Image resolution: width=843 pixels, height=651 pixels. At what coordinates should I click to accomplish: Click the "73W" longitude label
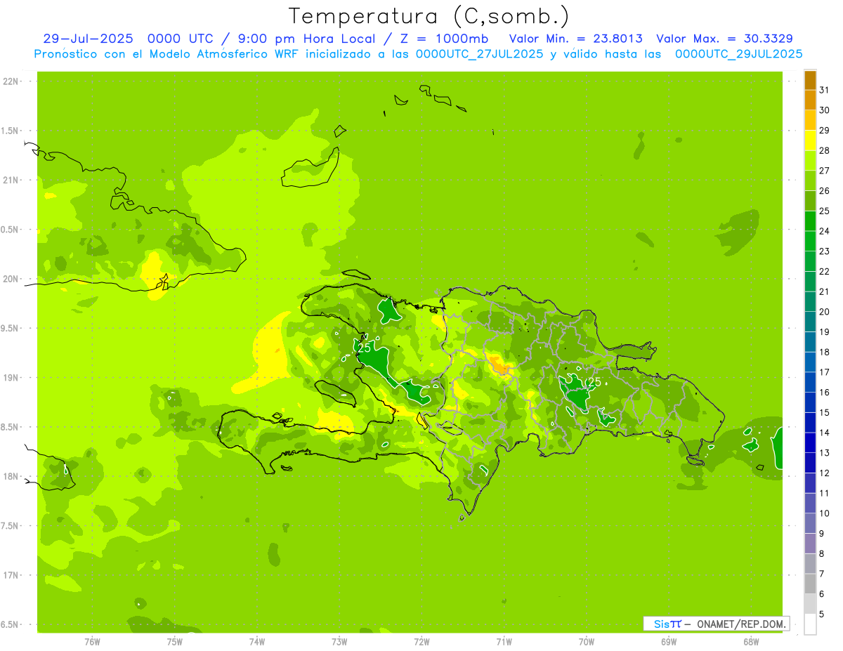click(x=339, y=641)
